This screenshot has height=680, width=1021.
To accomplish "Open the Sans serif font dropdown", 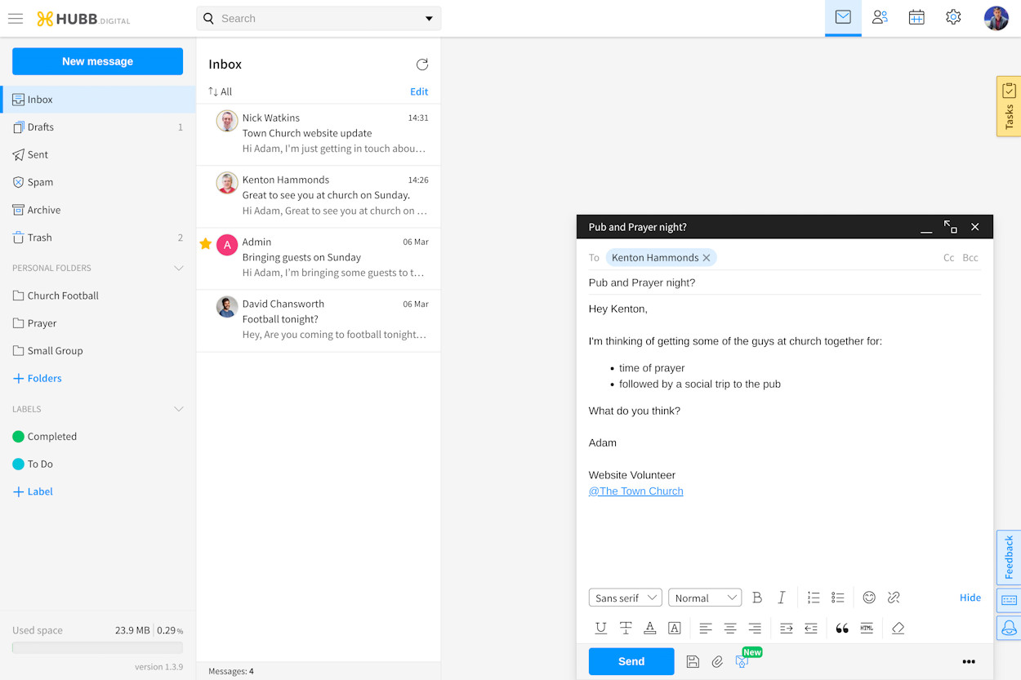I will 625,597.
